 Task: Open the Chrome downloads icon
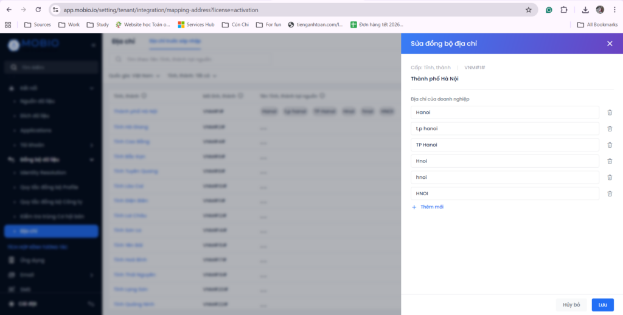(x=585, y=10)
